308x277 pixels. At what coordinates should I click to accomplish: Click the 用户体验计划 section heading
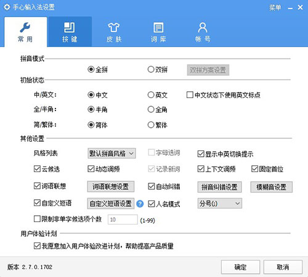click(39, 234)
